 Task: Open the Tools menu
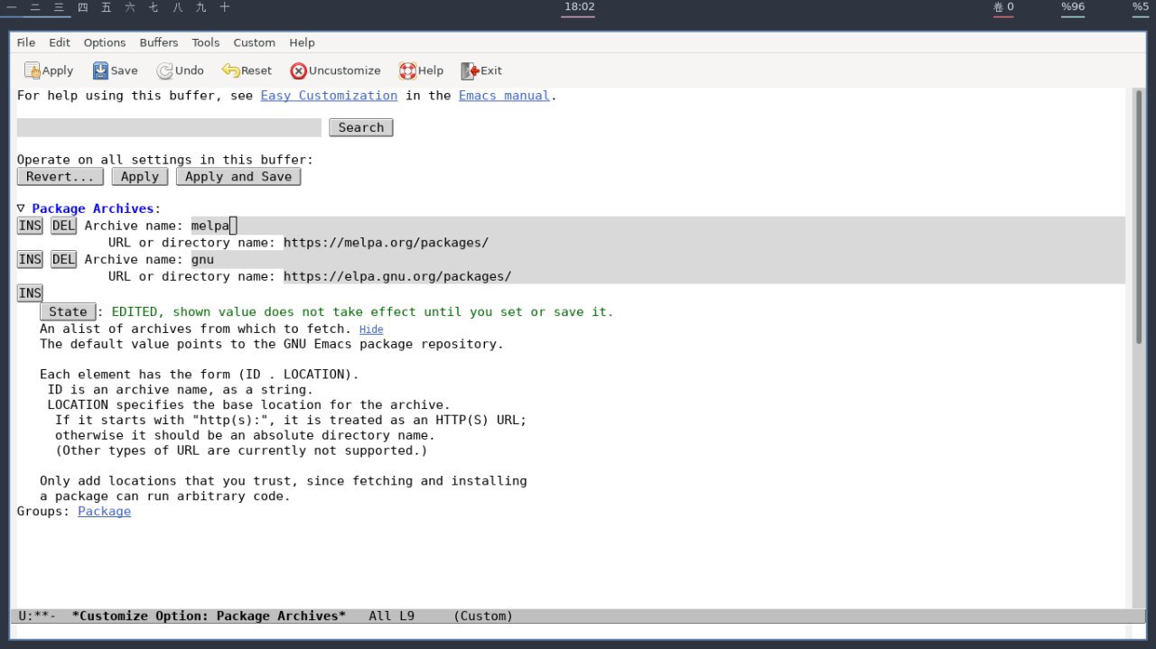pyautogui.click(x=206, y=42)
